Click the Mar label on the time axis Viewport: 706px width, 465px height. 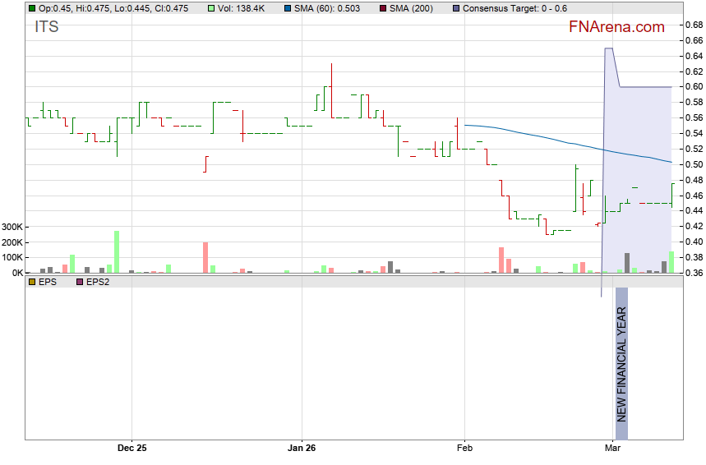(611, 449)
